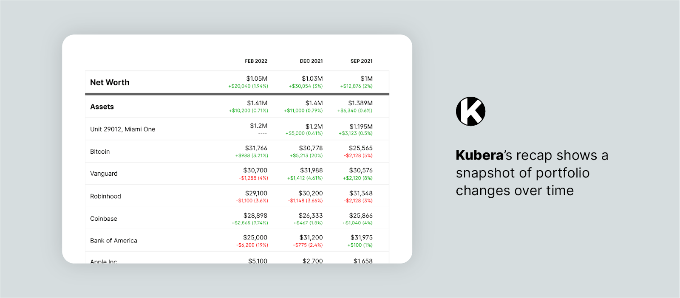Open the Apple Inc row
680x298 pixels.
click(x=103, y=261)
